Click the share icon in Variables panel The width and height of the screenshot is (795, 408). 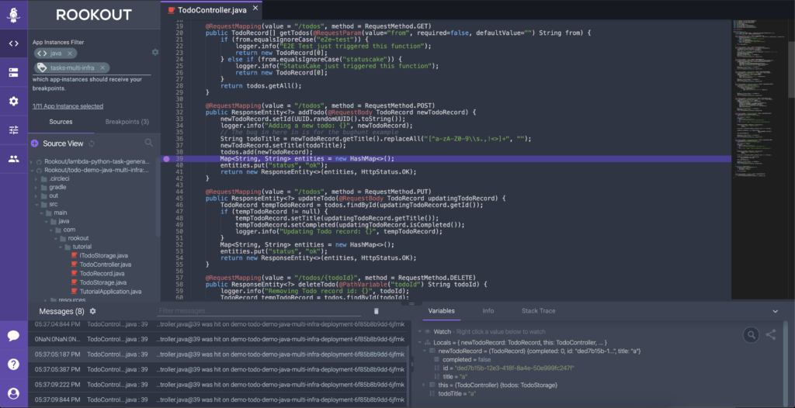771,334
